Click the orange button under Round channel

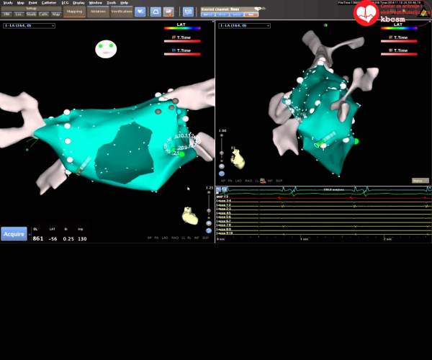click(251, 14)
